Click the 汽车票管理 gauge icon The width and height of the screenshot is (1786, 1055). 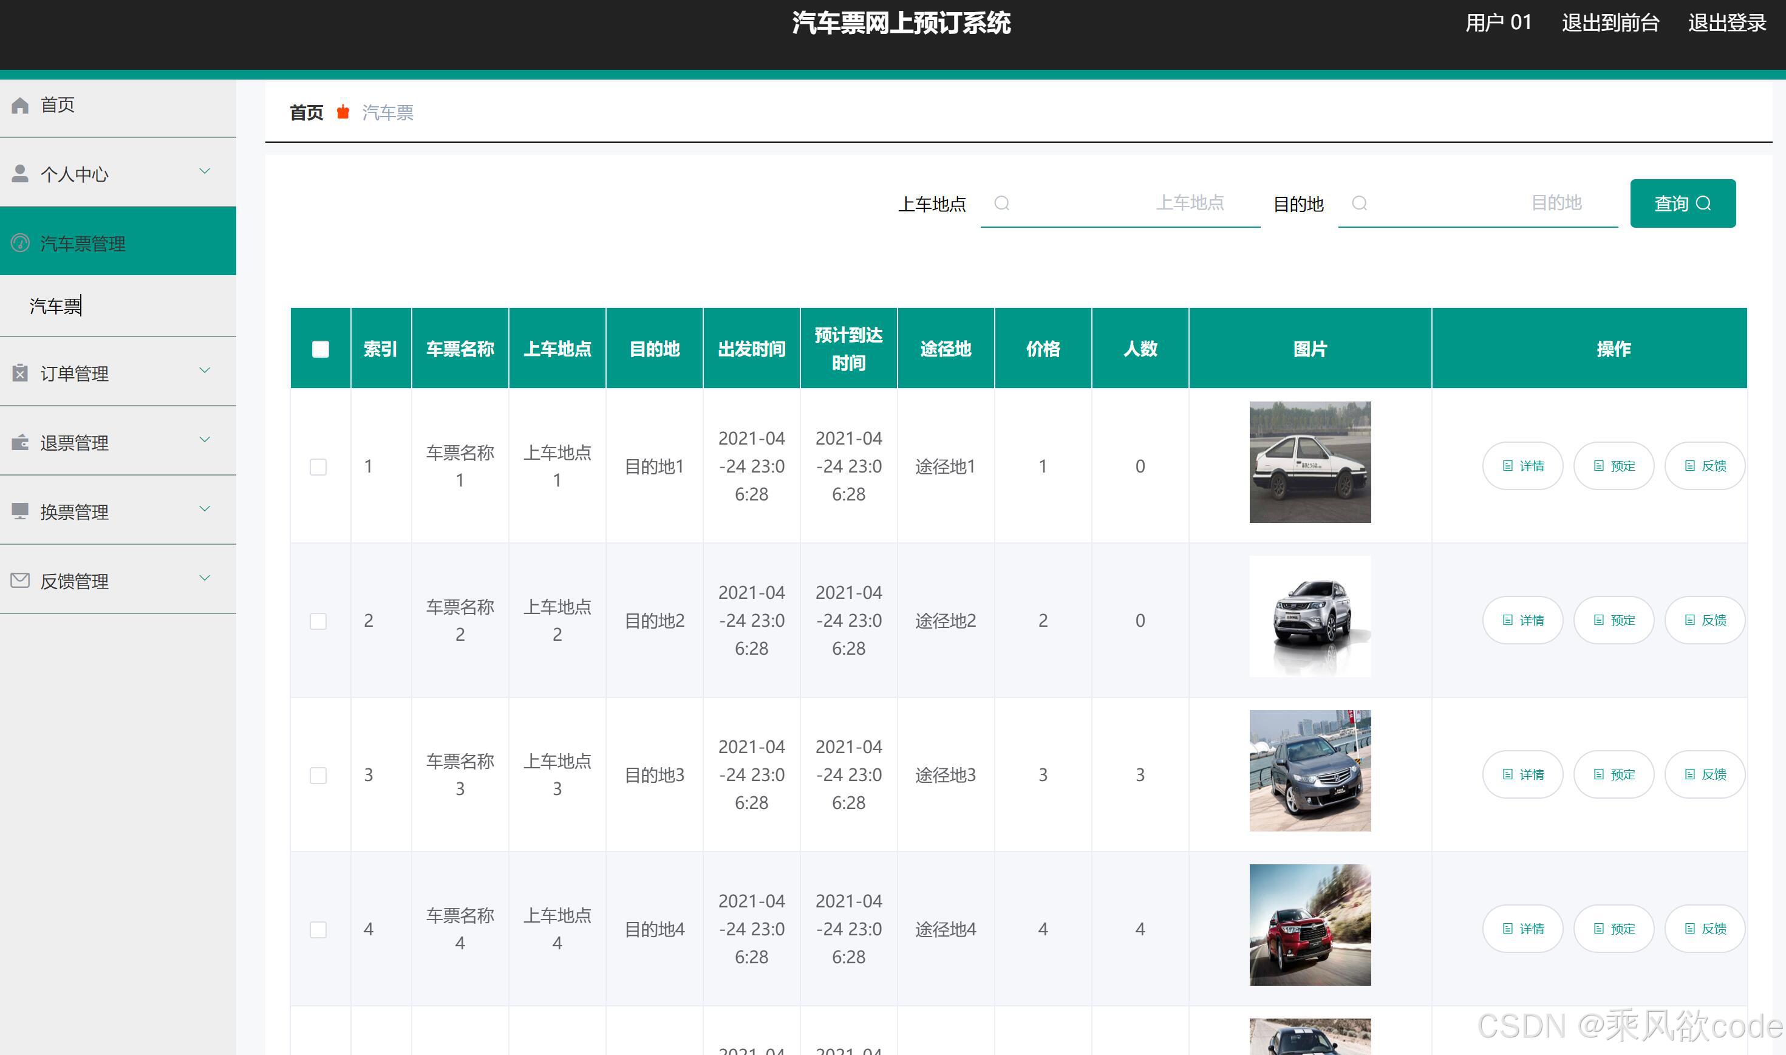tap(20, 243)
